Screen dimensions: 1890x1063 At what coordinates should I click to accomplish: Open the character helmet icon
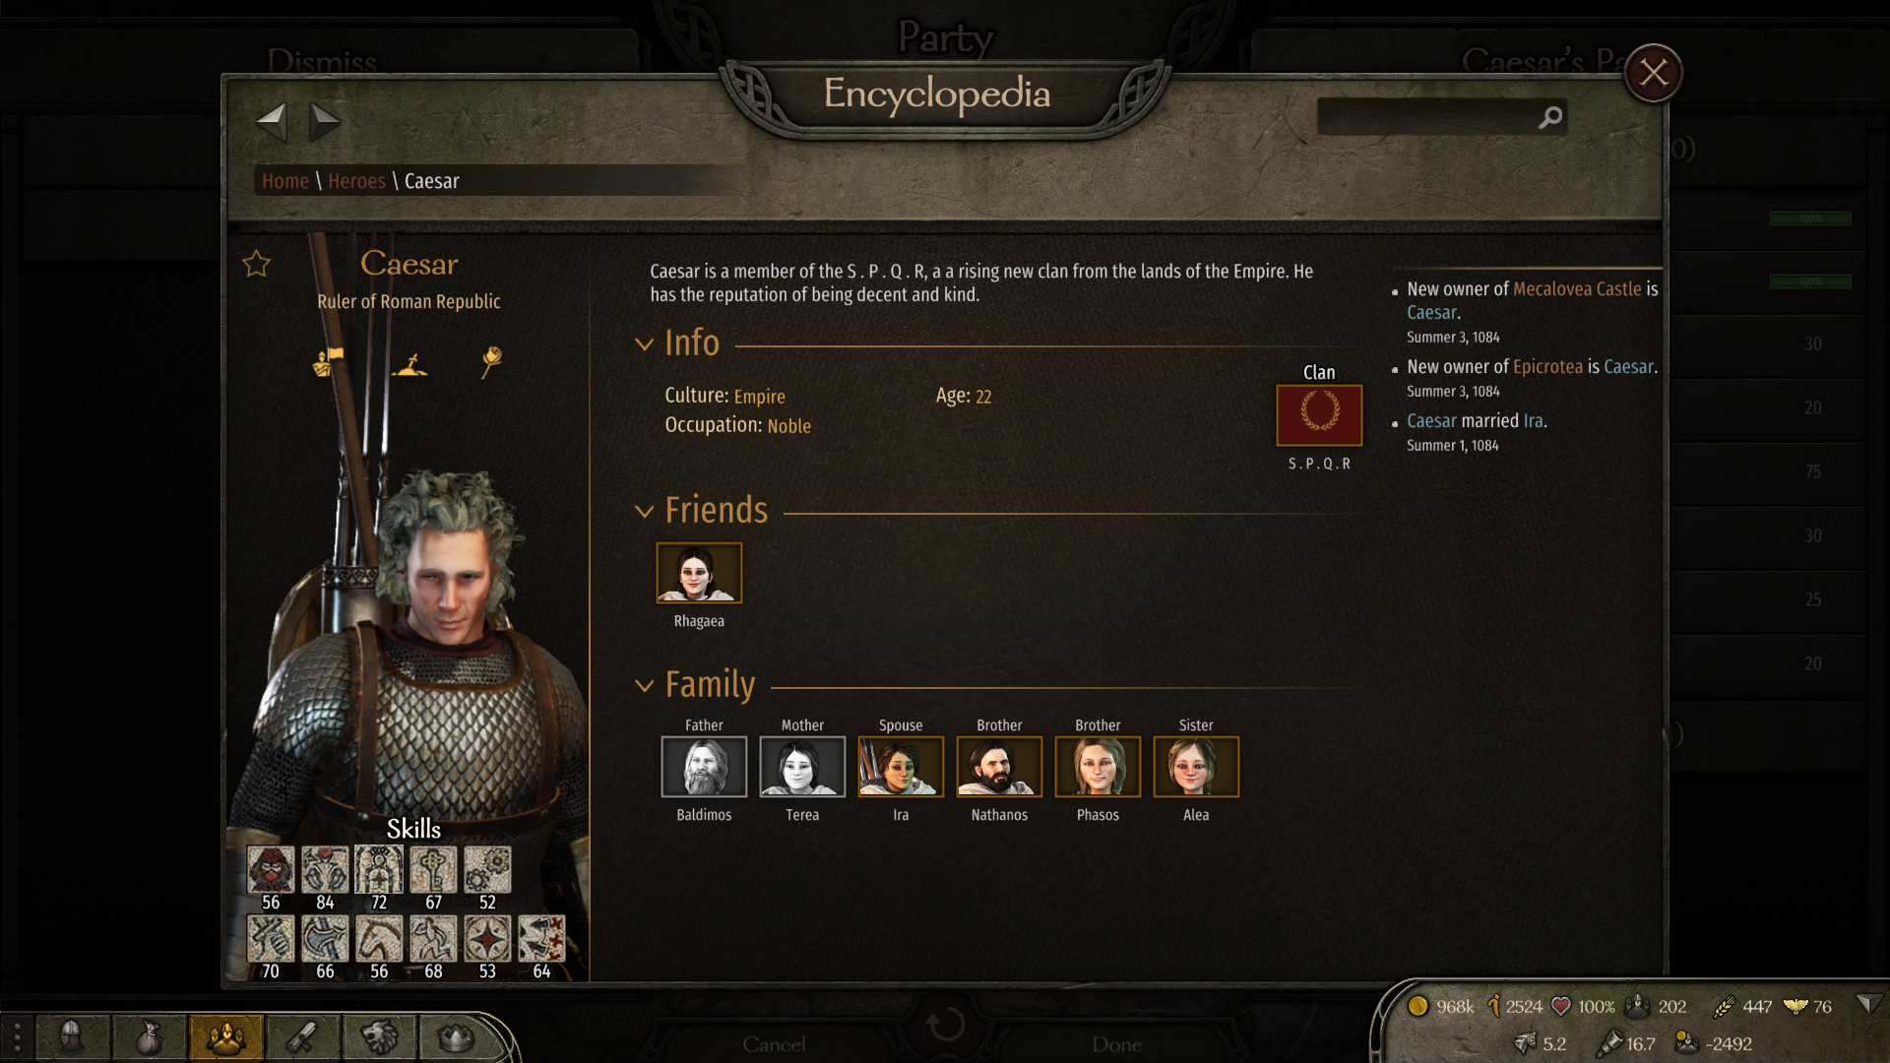click(x=73, y=1037)
